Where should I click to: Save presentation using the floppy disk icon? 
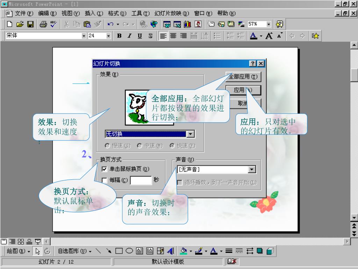(30, 24)
